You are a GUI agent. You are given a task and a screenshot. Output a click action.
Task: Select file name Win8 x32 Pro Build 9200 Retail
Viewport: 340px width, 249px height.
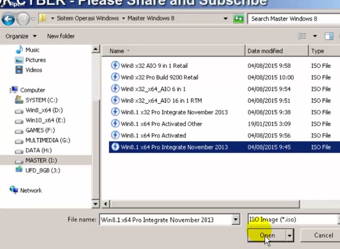(159, 77)
